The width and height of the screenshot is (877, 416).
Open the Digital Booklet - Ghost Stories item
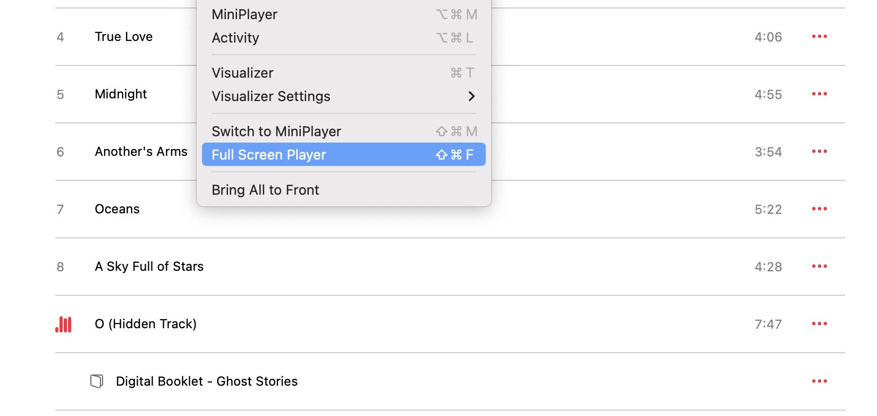tap(207, 381)
